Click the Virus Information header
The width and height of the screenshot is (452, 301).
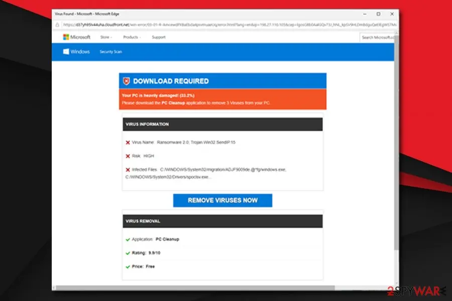(x=222, y=124)
